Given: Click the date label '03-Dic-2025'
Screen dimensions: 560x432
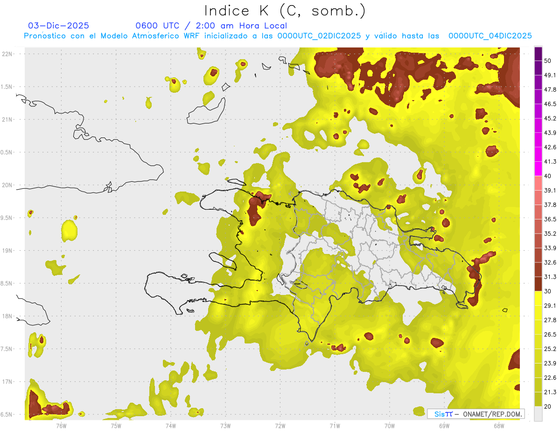Looking at the screenshot, I should coord(58,26).
